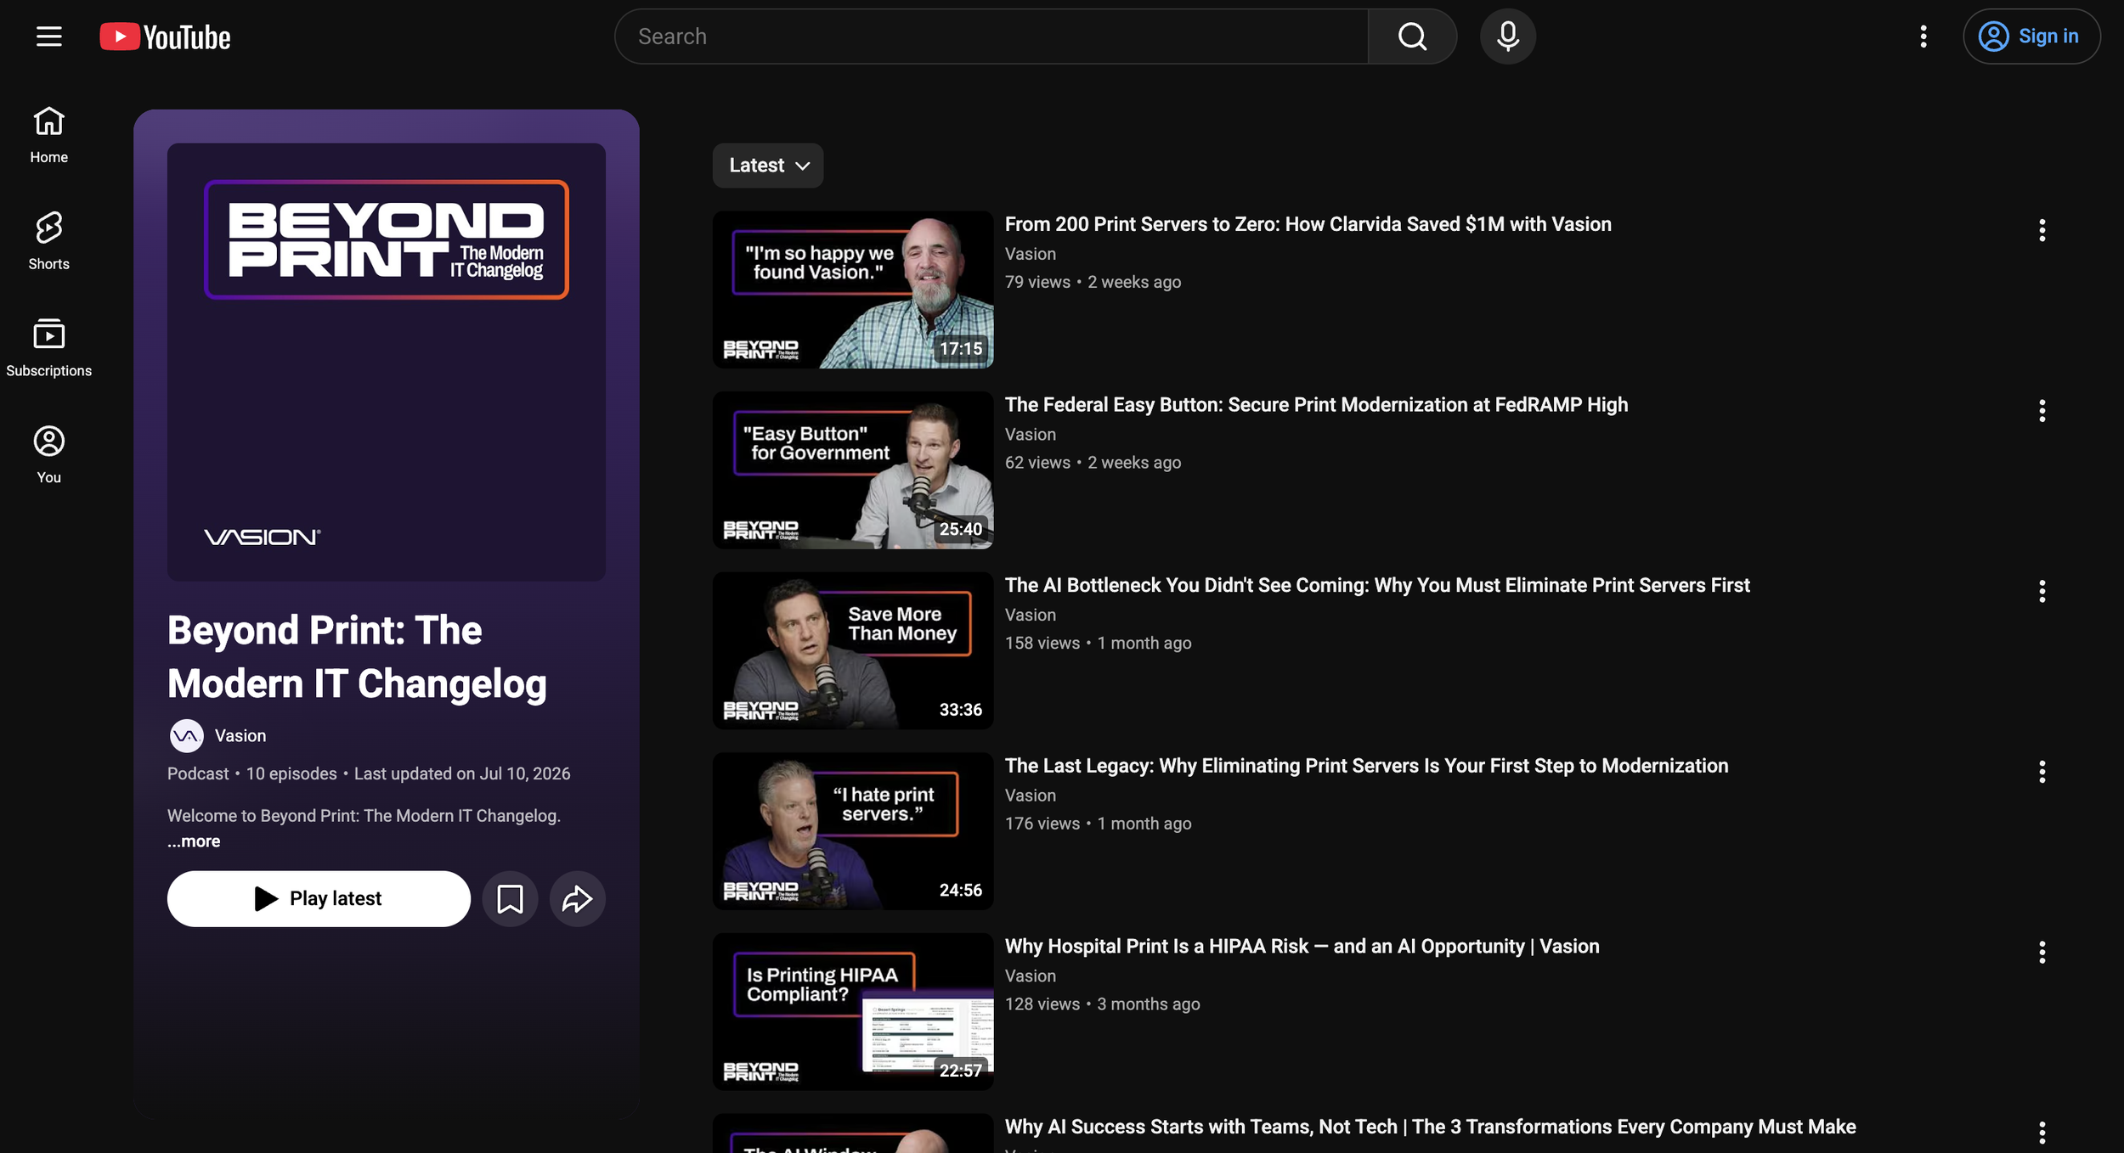Screen dimensions: 2124x1153
Task: Play the latest podcast episode
Action: (x=319, y=898)
